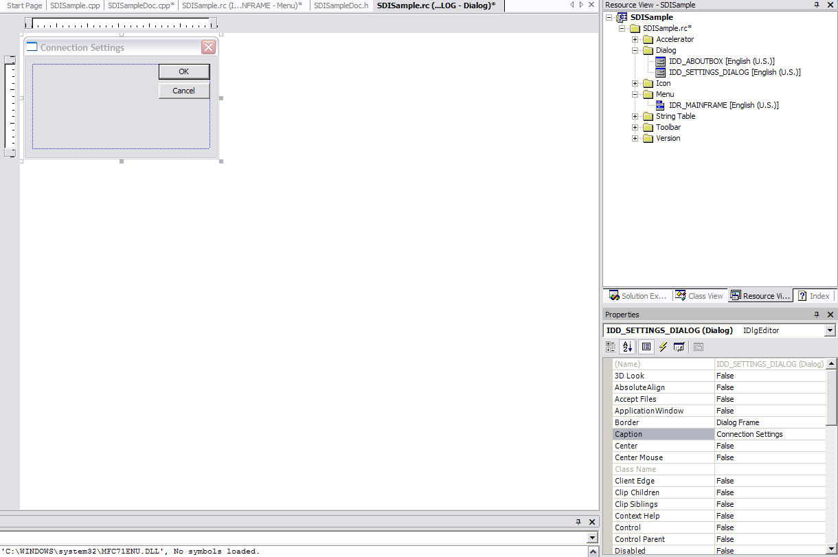Select the Control Parent property name
838x557 pixels.
pos(664,539)
